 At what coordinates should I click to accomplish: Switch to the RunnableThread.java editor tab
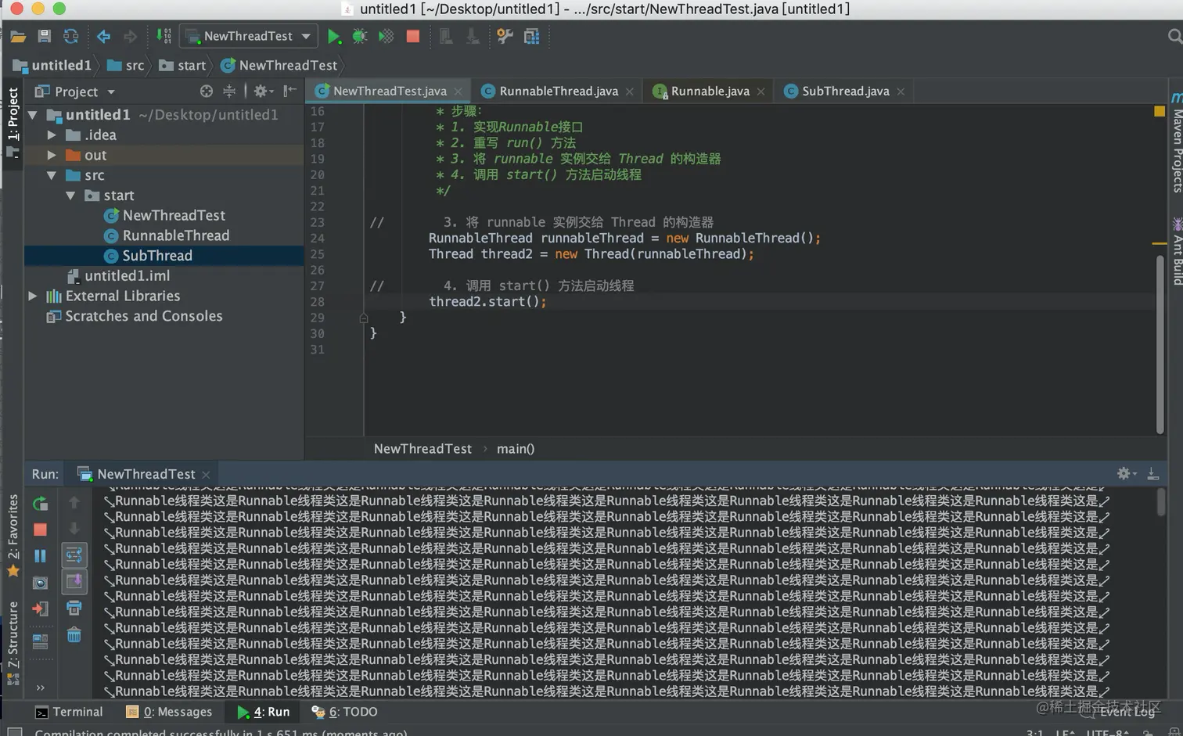click(558, 91)
